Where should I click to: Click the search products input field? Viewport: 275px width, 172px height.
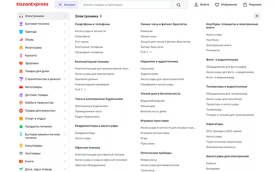coord(126,5)
